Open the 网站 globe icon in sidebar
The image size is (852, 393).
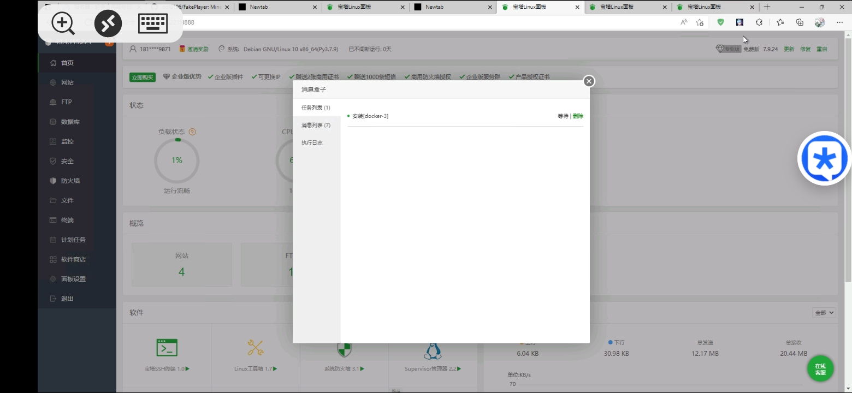tap(53, 82)
